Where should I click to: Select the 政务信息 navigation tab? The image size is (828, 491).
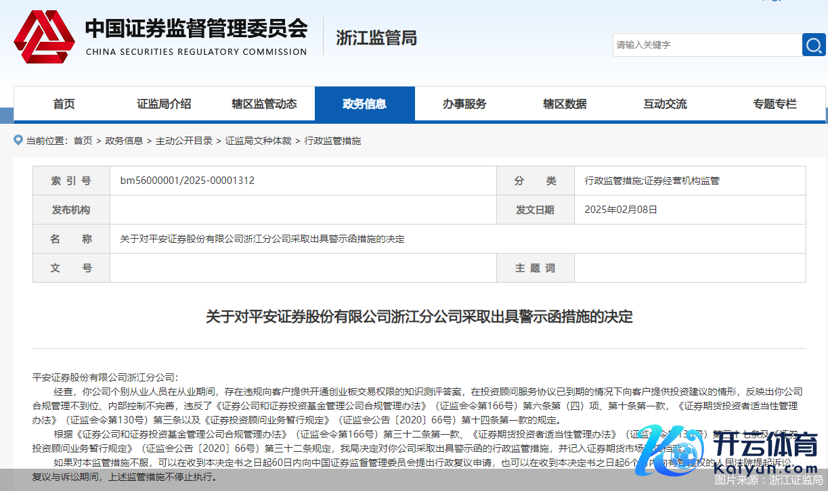pyautogui.click(x=365, y=103)
